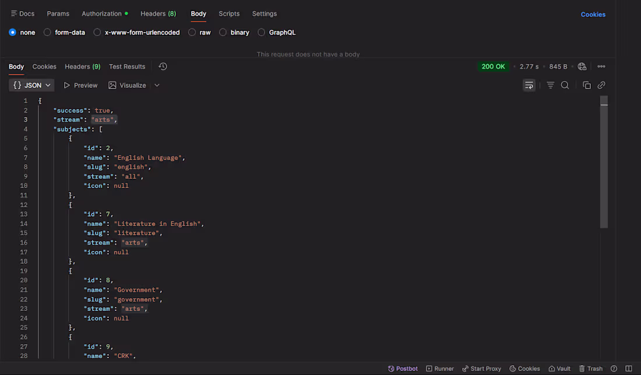
Task: Open Cookies from the status bar
Action: [x=524, y=369]
